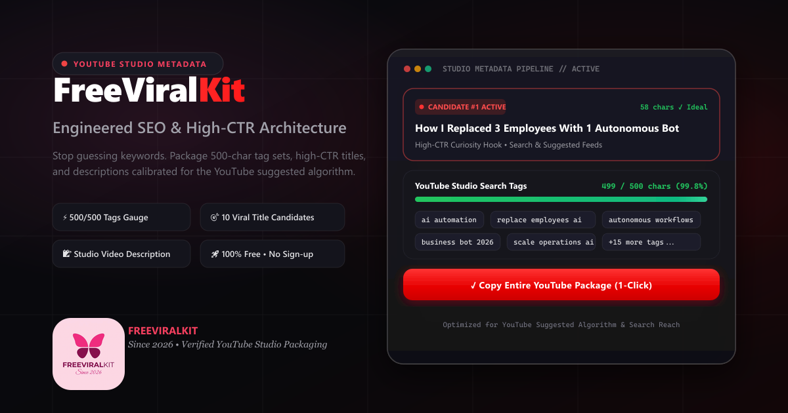
Task: Click the Candidate #1 Active badge
Action: [x=460, y=107]
